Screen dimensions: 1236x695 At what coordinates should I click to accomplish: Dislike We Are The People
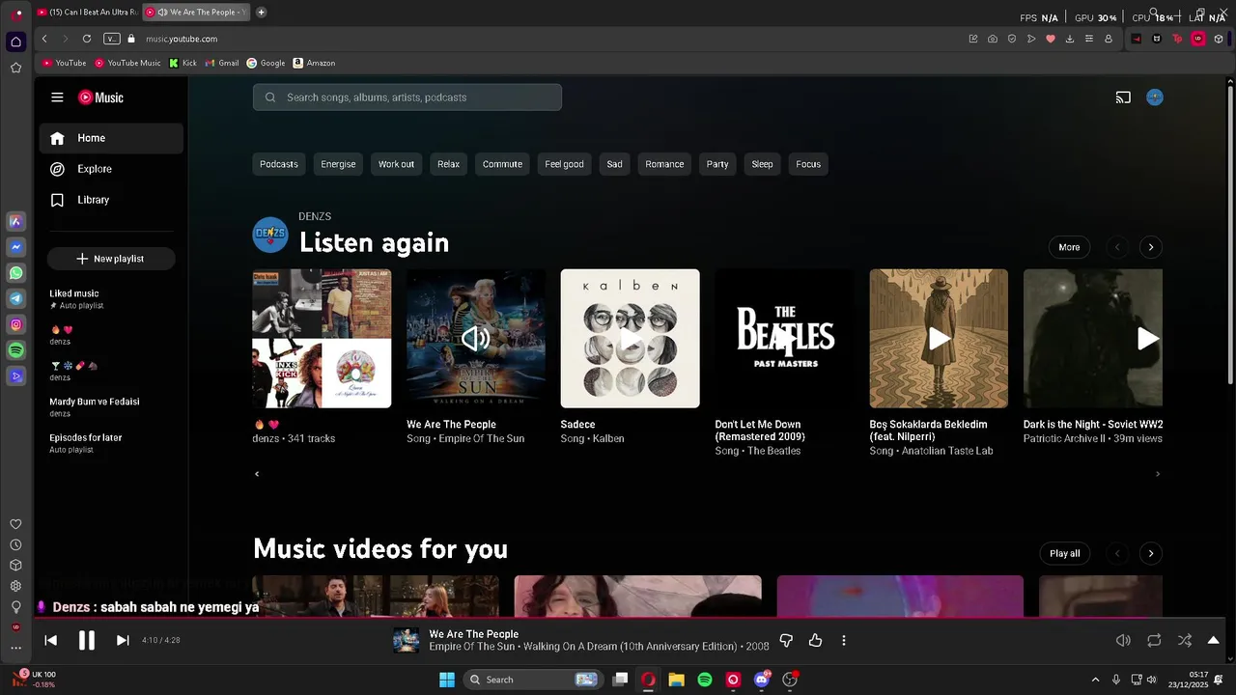(786, 640)
